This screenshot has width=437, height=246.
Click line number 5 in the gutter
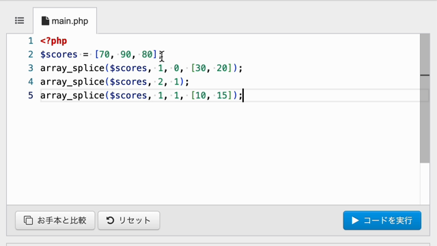(x=31, y=96)
